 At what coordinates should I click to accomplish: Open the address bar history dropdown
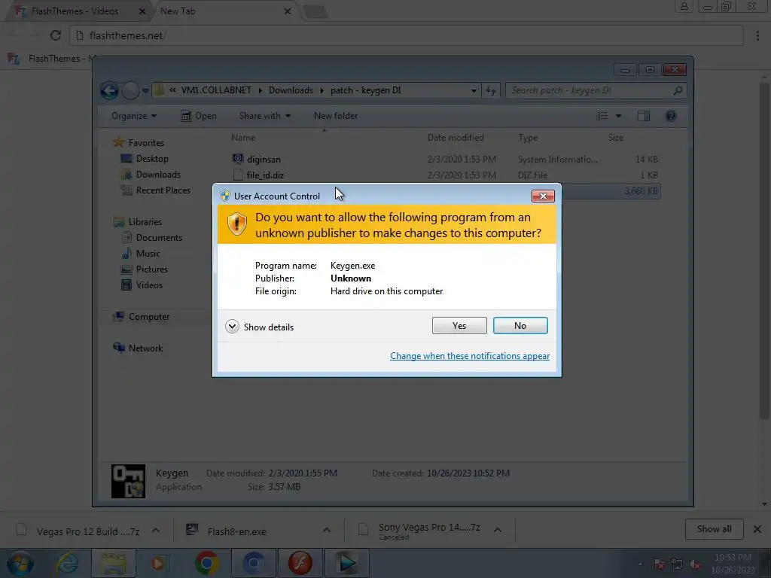coord(473,90)
